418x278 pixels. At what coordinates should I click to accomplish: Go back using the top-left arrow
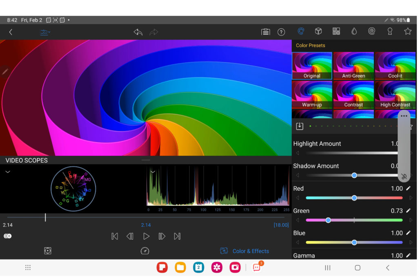(x=11, y=32)
